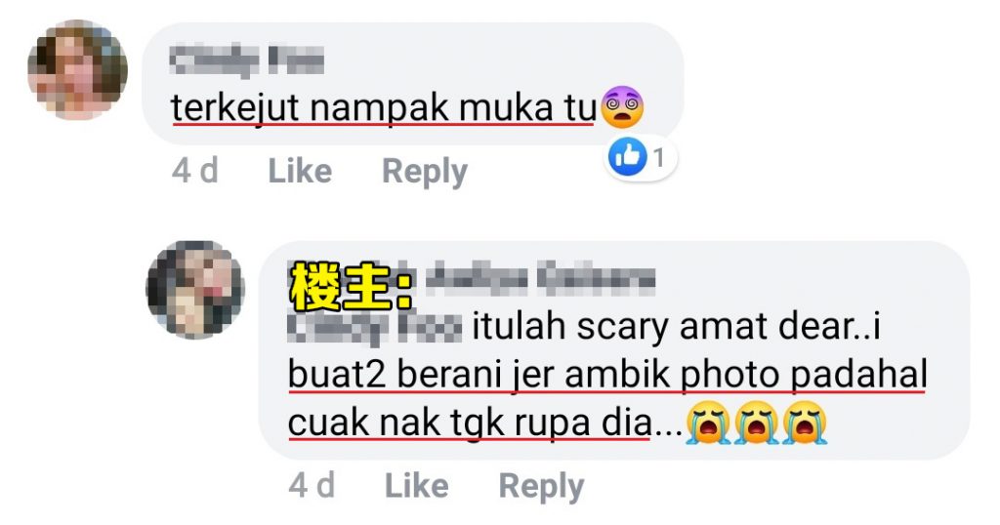Open the first commenter's pixelated profile picture

pos(77,70)
